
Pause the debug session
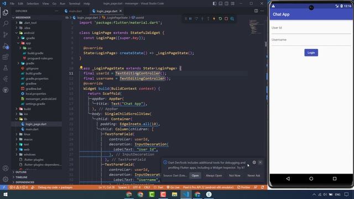click(x=190, y=19)
